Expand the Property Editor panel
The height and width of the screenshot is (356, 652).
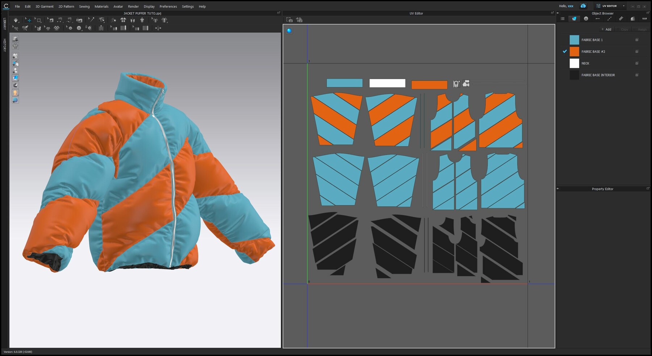coord(648,189)
